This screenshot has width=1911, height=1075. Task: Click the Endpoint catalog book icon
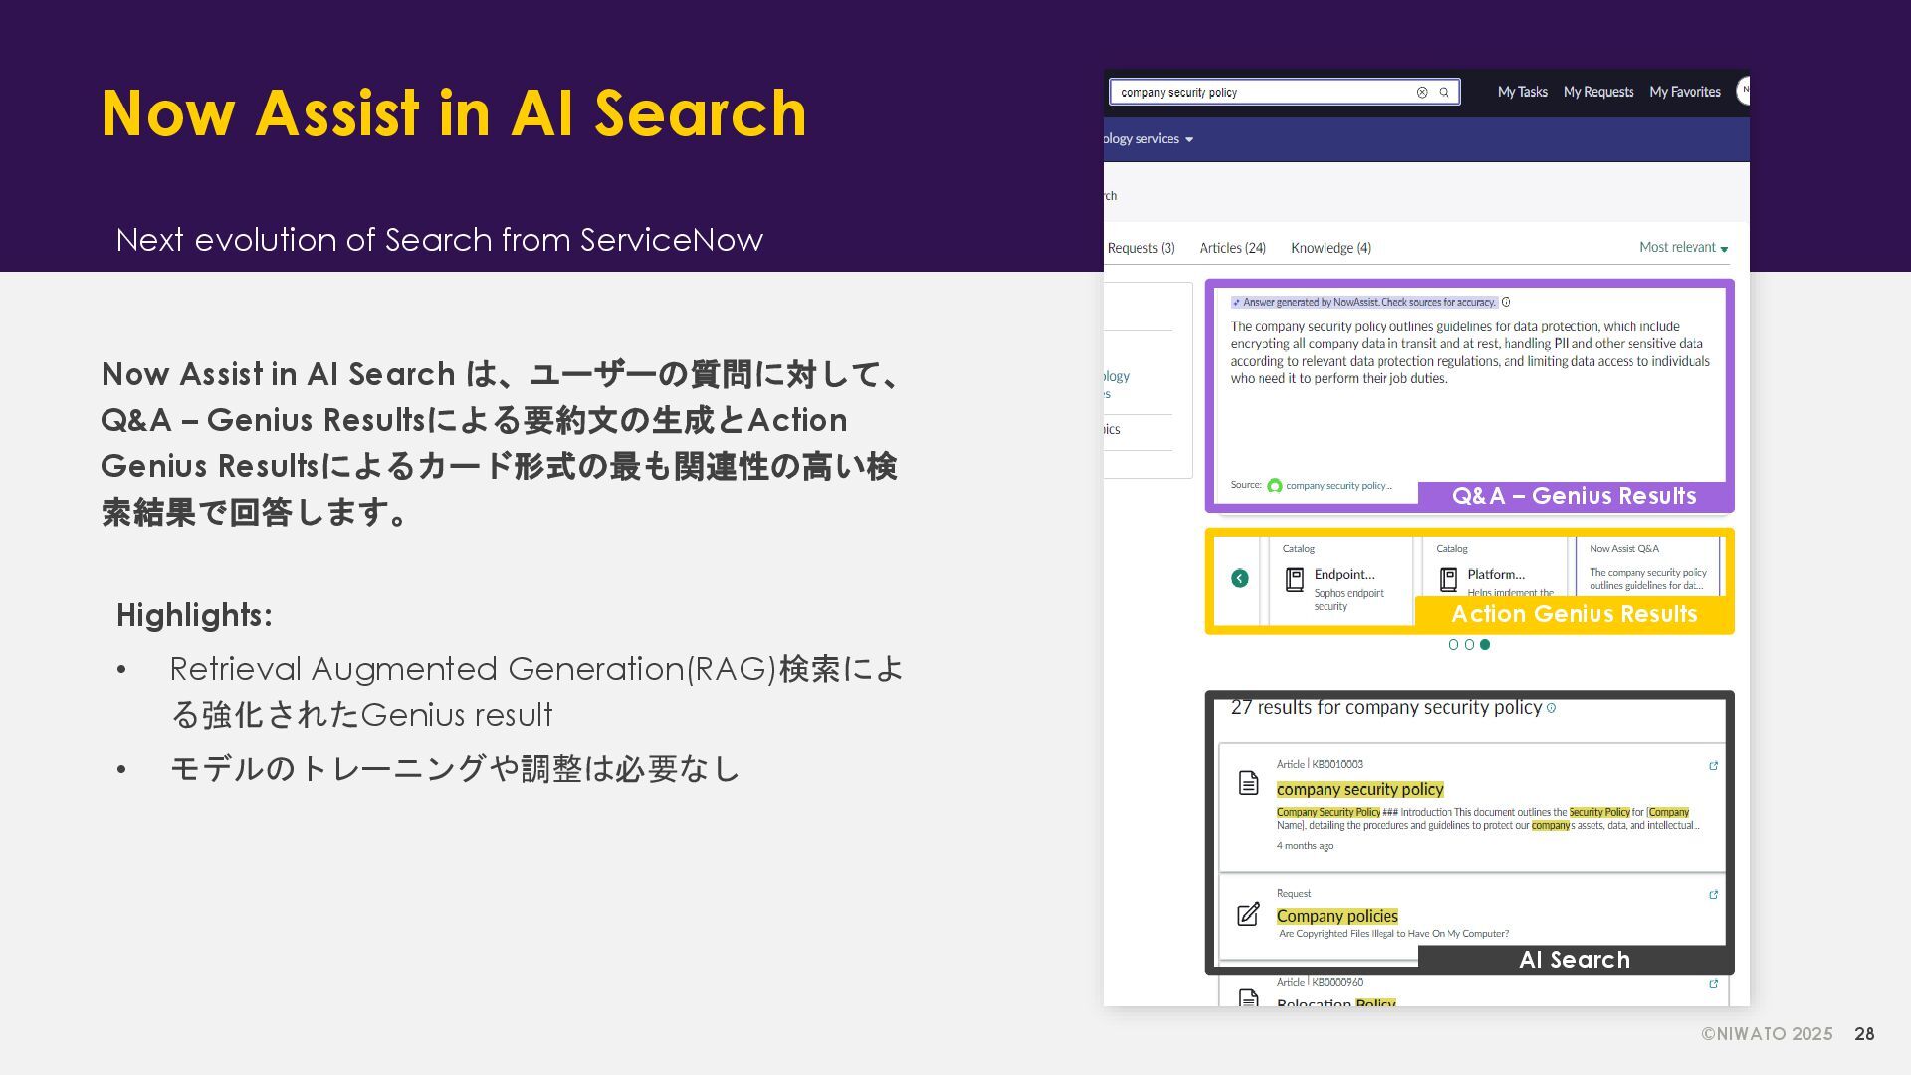[x=1295, y=580]
